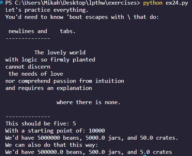Click the second dashed separator line
The image size is (192, 156).
28,117
